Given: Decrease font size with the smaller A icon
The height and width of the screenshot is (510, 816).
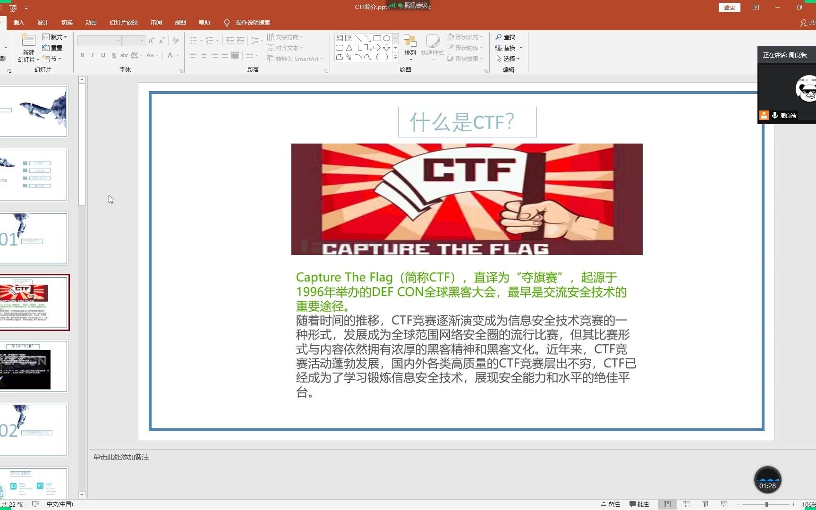Looking at the screenshot, I should [161, 41].
